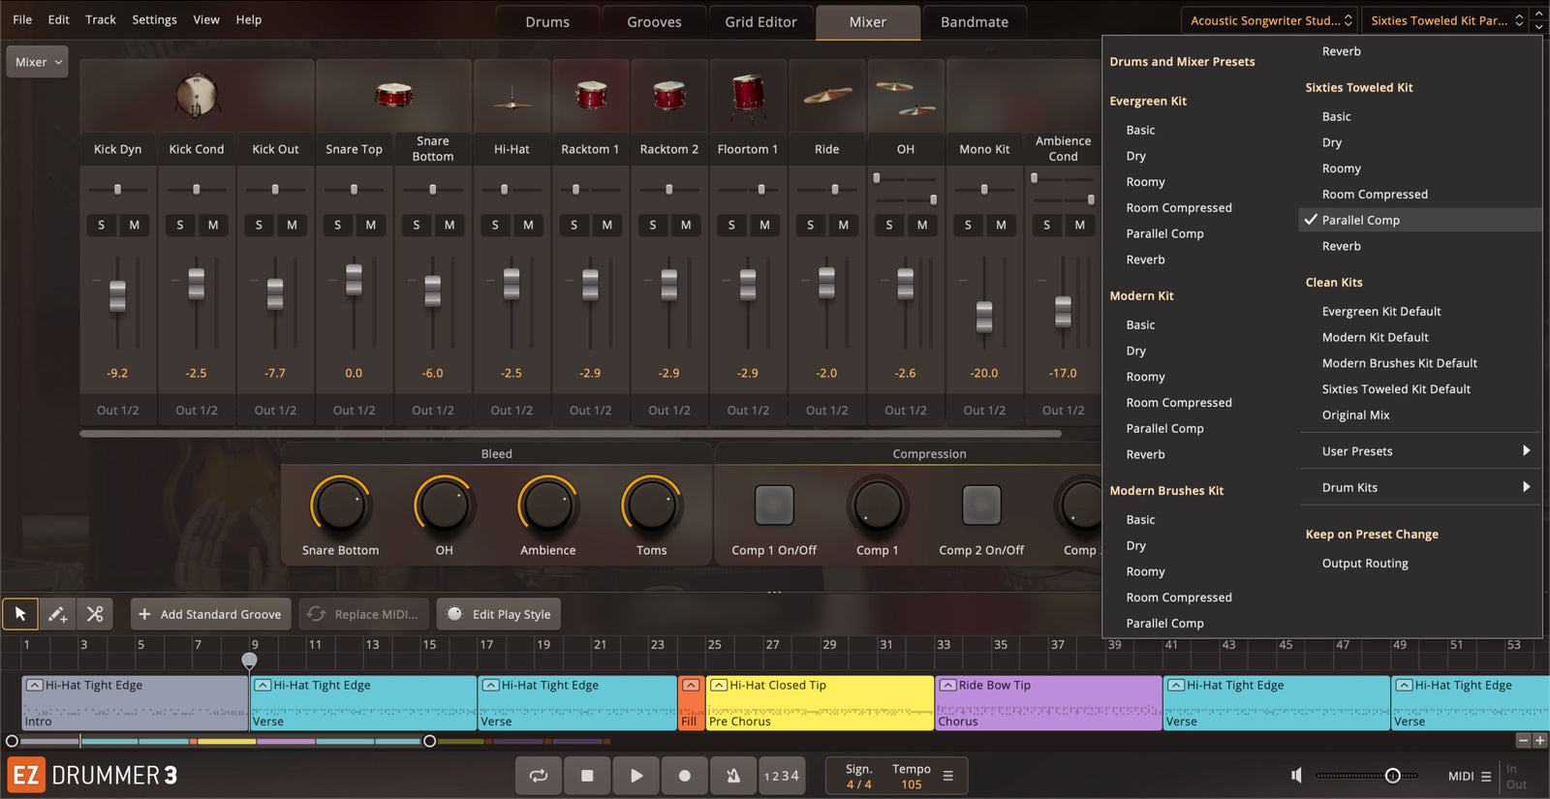Switch to the Grid Editor tab

pos(761,22)
